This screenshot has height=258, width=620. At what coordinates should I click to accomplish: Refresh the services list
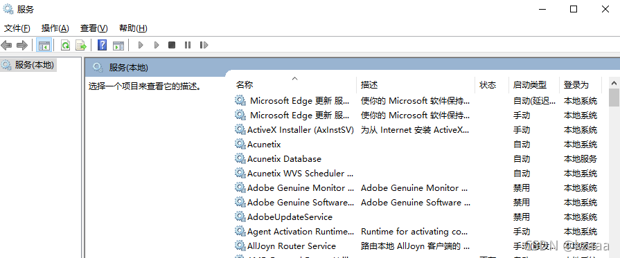click(65, 45)
